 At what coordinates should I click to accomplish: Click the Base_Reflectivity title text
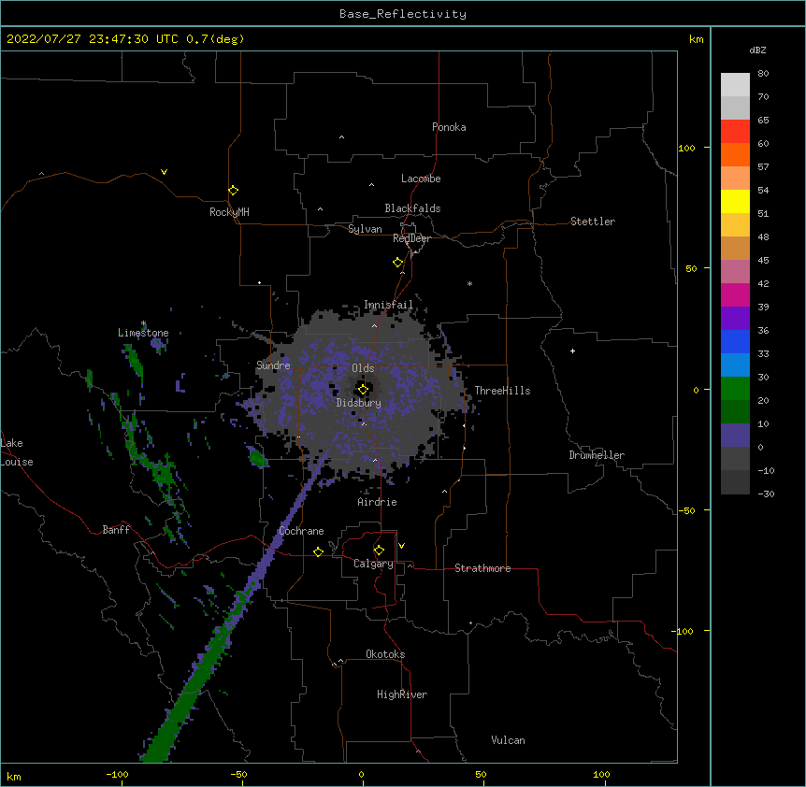[403, 14]
